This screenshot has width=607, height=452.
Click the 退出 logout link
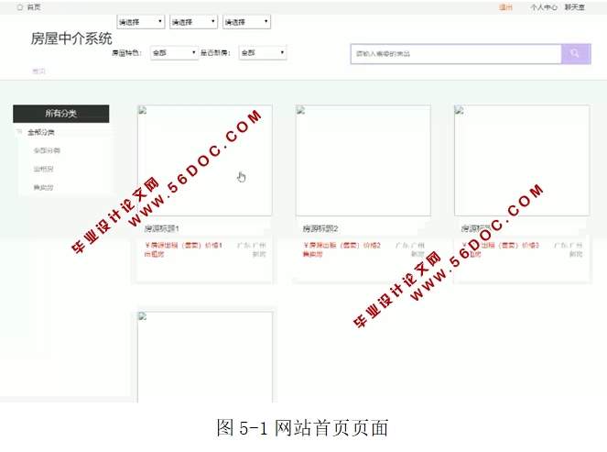pyautogui.click(x=505, y=6)
